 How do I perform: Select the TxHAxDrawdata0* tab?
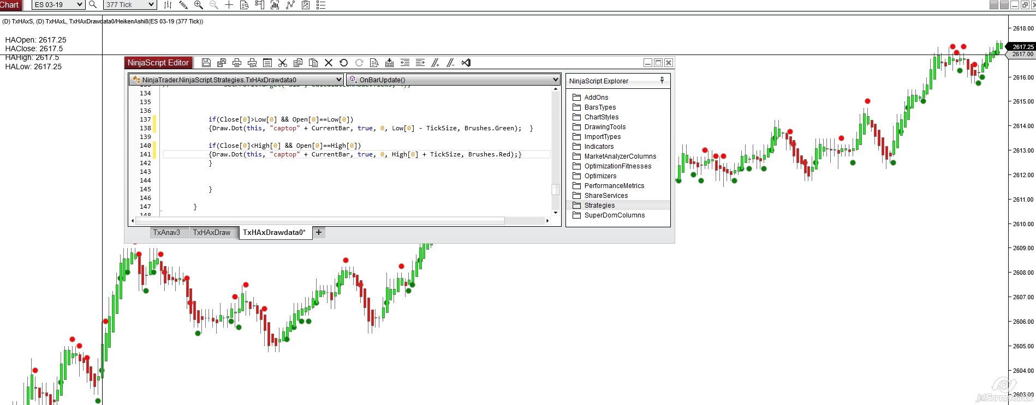point(275,232)
